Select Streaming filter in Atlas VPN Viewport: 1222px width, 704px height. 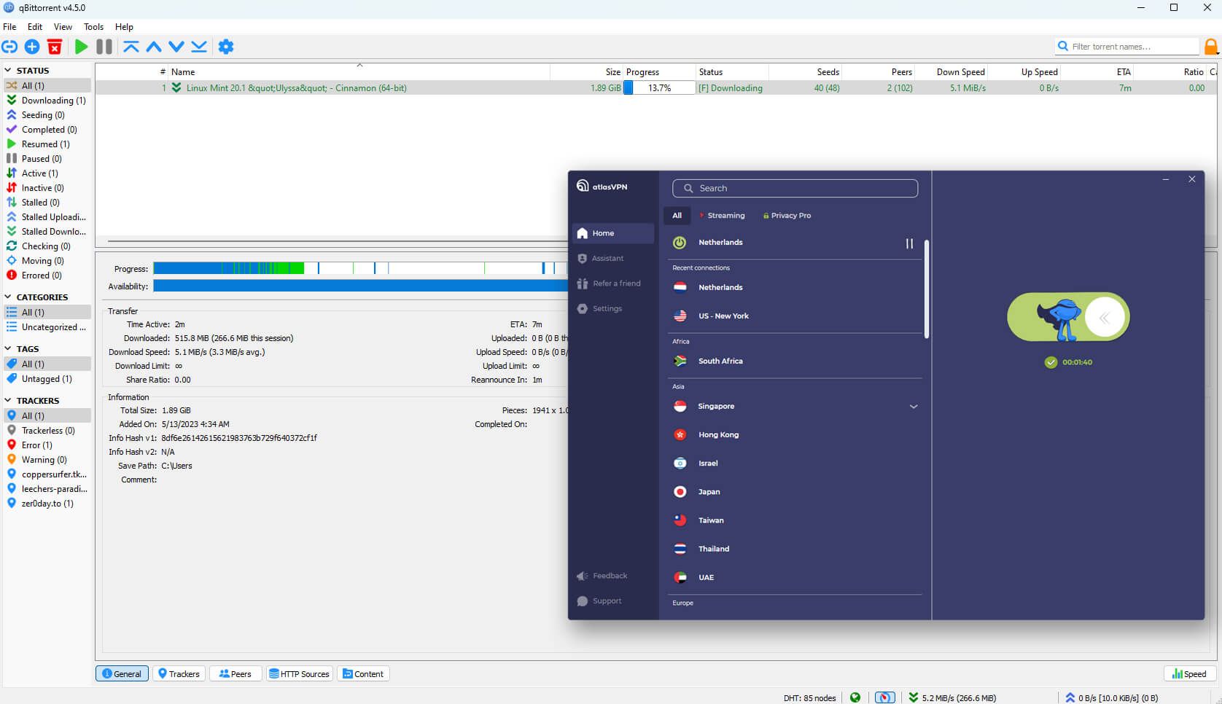pos(722,216)
